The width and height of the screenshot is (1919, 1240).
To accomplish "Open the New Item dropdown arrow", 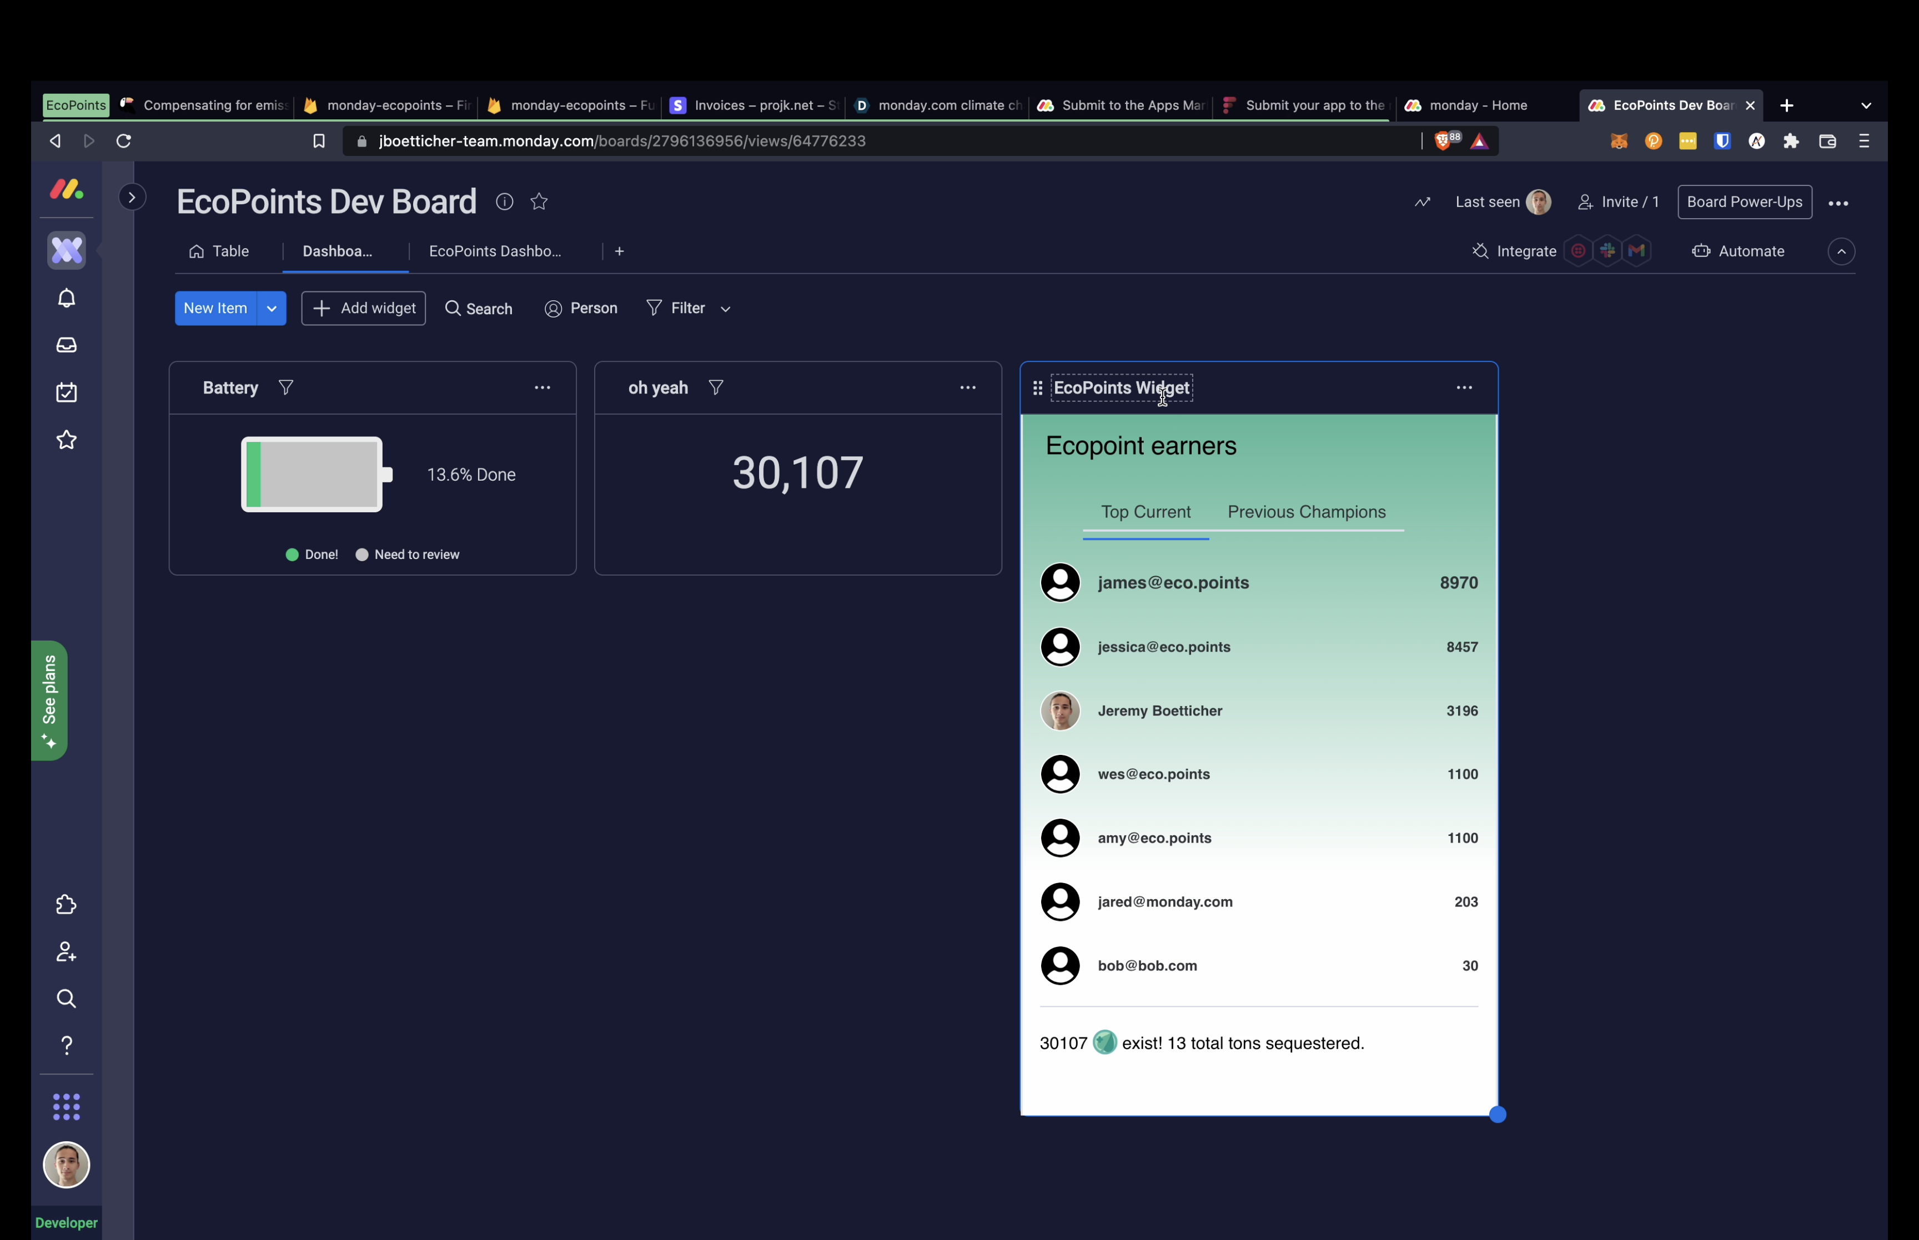I will [x=272, y=309].
